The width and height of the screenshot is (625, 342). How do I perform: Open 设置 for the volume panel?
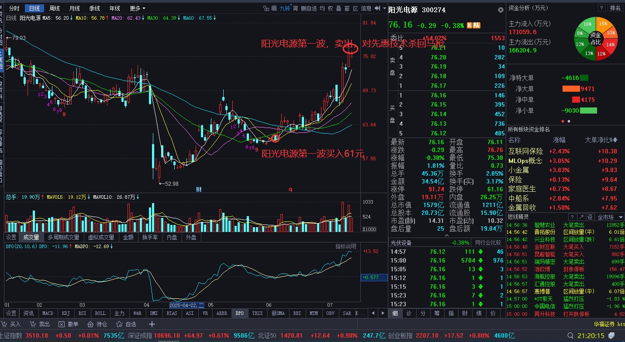click(11, 238)
